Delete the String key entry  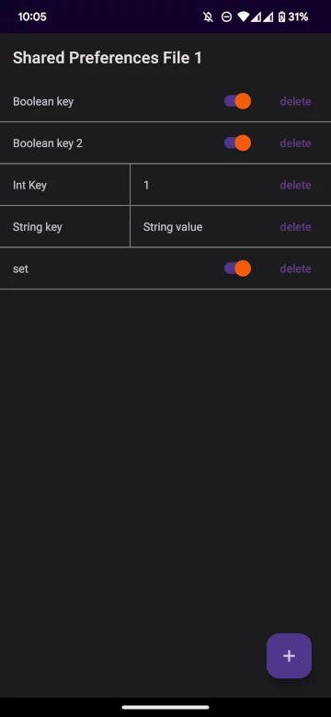point(295,227)
